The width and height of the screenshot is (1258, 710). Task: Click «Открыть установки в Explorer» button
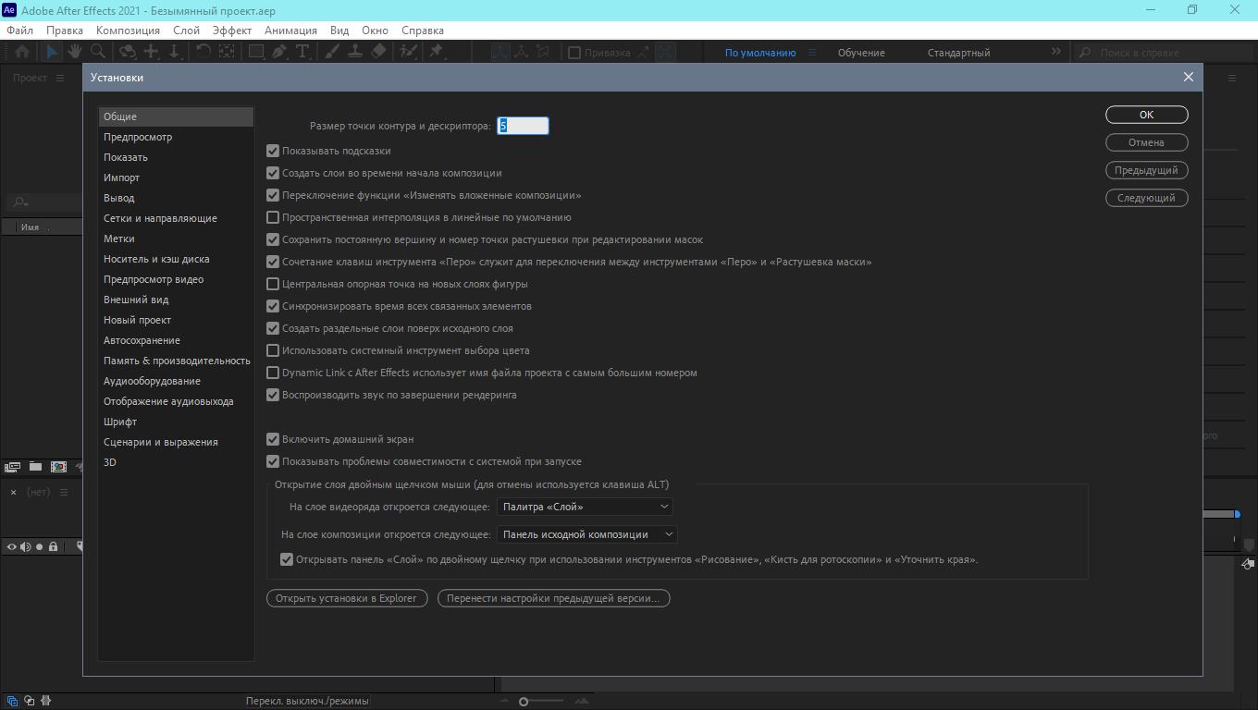[347, 598]
